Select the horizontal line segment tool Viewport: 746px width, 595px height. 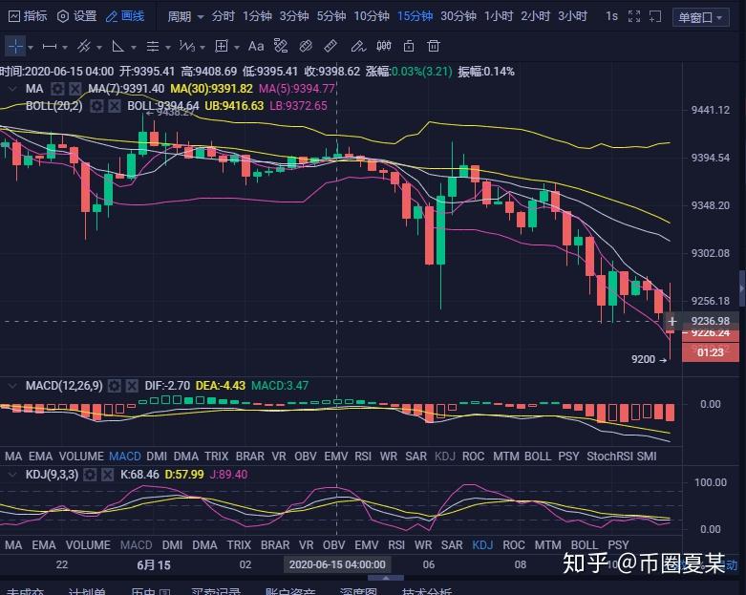tap(50, 46)
